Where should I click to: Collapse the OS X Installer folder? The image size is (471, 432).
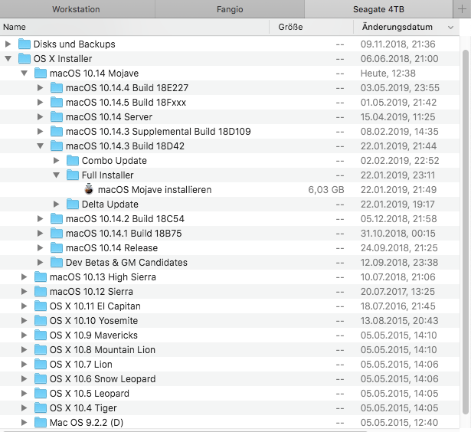(8, 58)
